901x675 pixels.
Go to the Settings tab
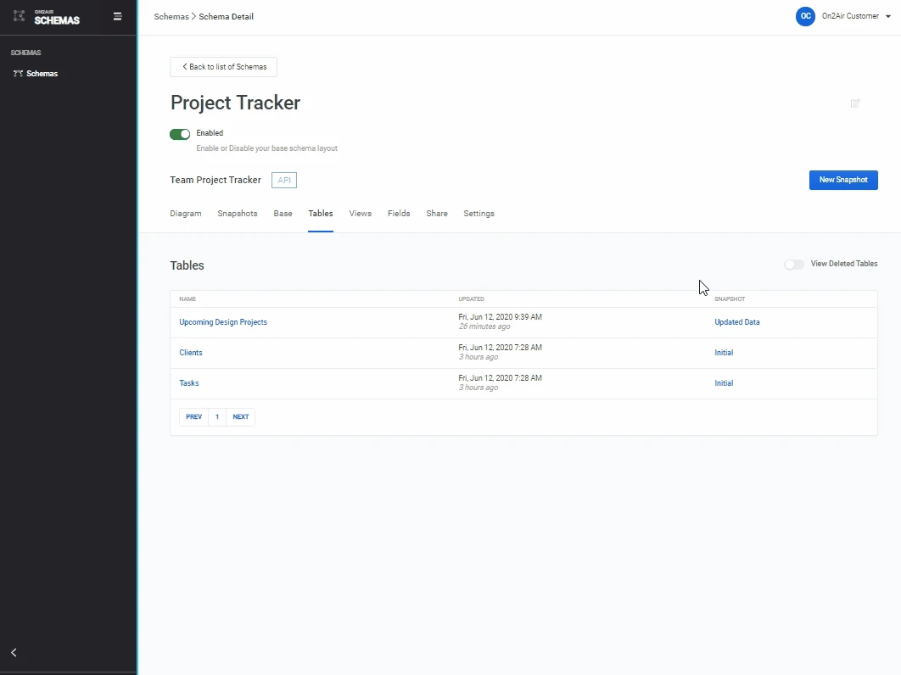pos(478,214)
